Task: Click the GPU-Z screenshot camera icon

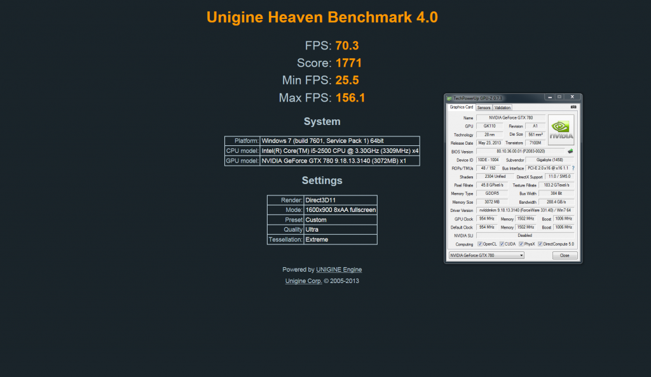Action: pyautogui.click(x=573, y=107)
